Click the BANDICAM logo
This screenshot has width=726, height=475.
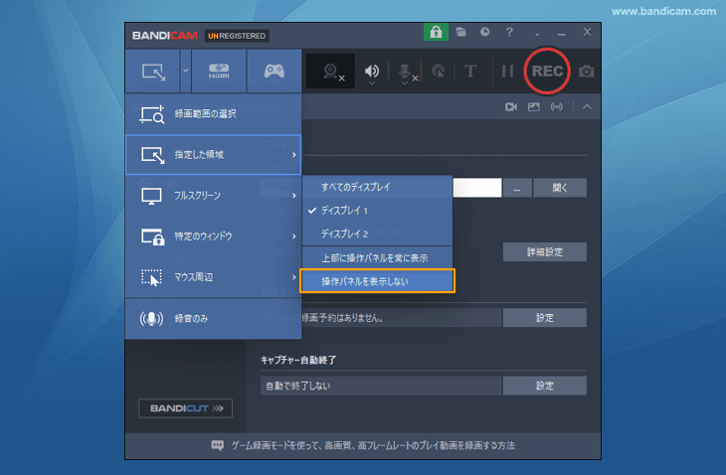pos(165,36)
